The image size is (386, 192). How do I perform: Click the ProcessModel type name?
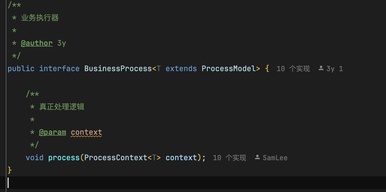click(x=229, y=69)
